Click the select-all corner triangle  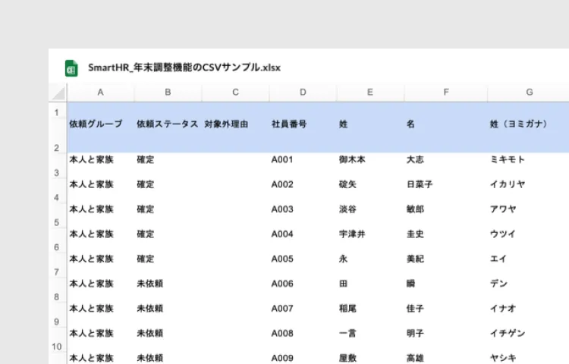(58, 93)
